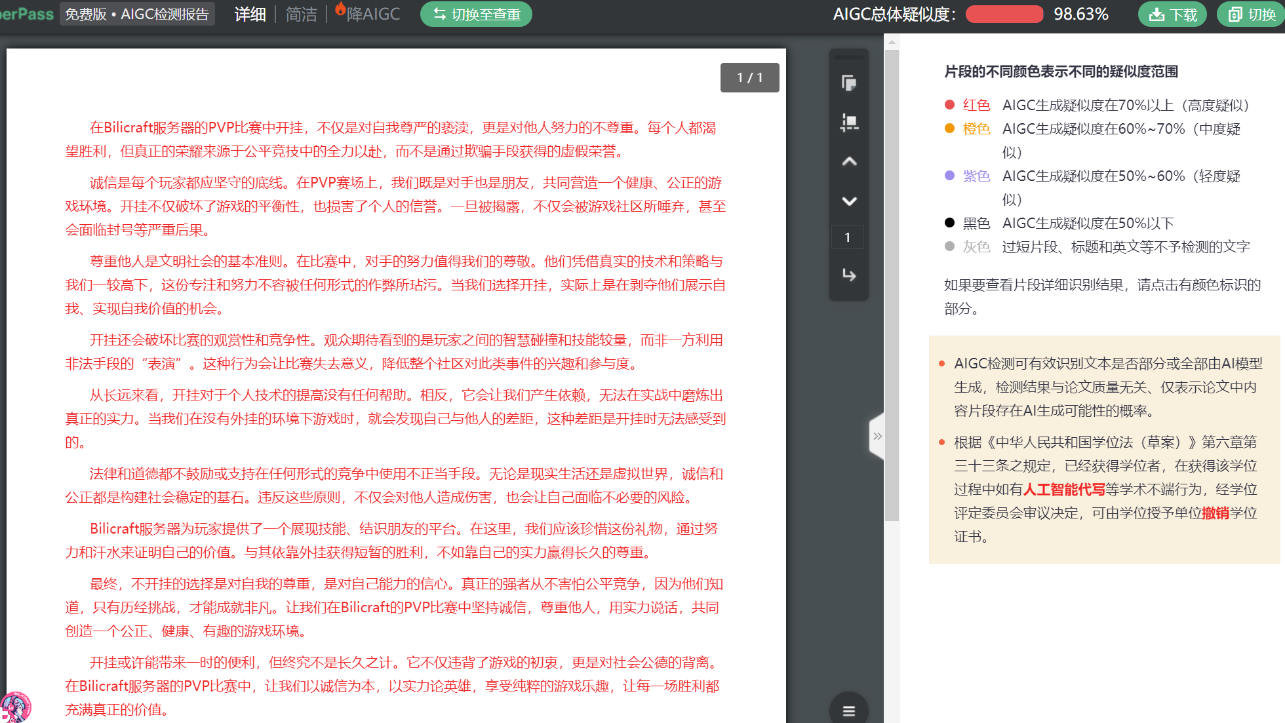Screen dimensions: 1285x723
Task: Click the red AIGC suspicion progress bar
Action: pyautogui.click(x=1004, y=14)
